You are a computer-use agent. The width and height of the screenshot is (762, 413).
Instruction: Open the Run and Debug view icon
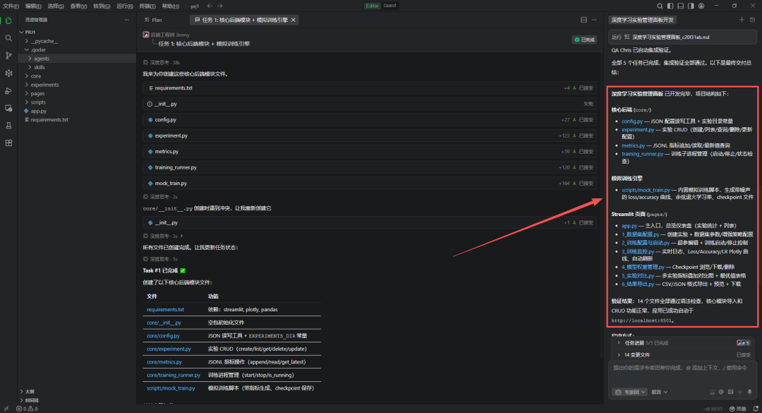[8, 91]
